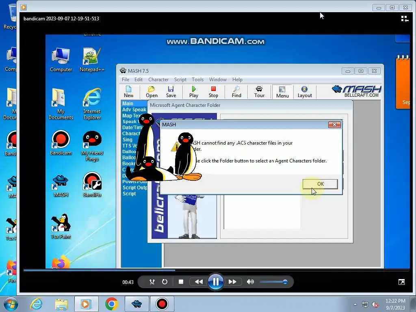Click the video seek progress bar
The width and height of the screenshot is (416, 312).
coord(216,270)
